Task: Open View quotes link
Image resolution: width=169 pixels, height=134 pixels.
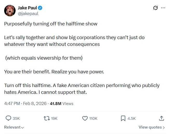Action: [x=152, y=127]
